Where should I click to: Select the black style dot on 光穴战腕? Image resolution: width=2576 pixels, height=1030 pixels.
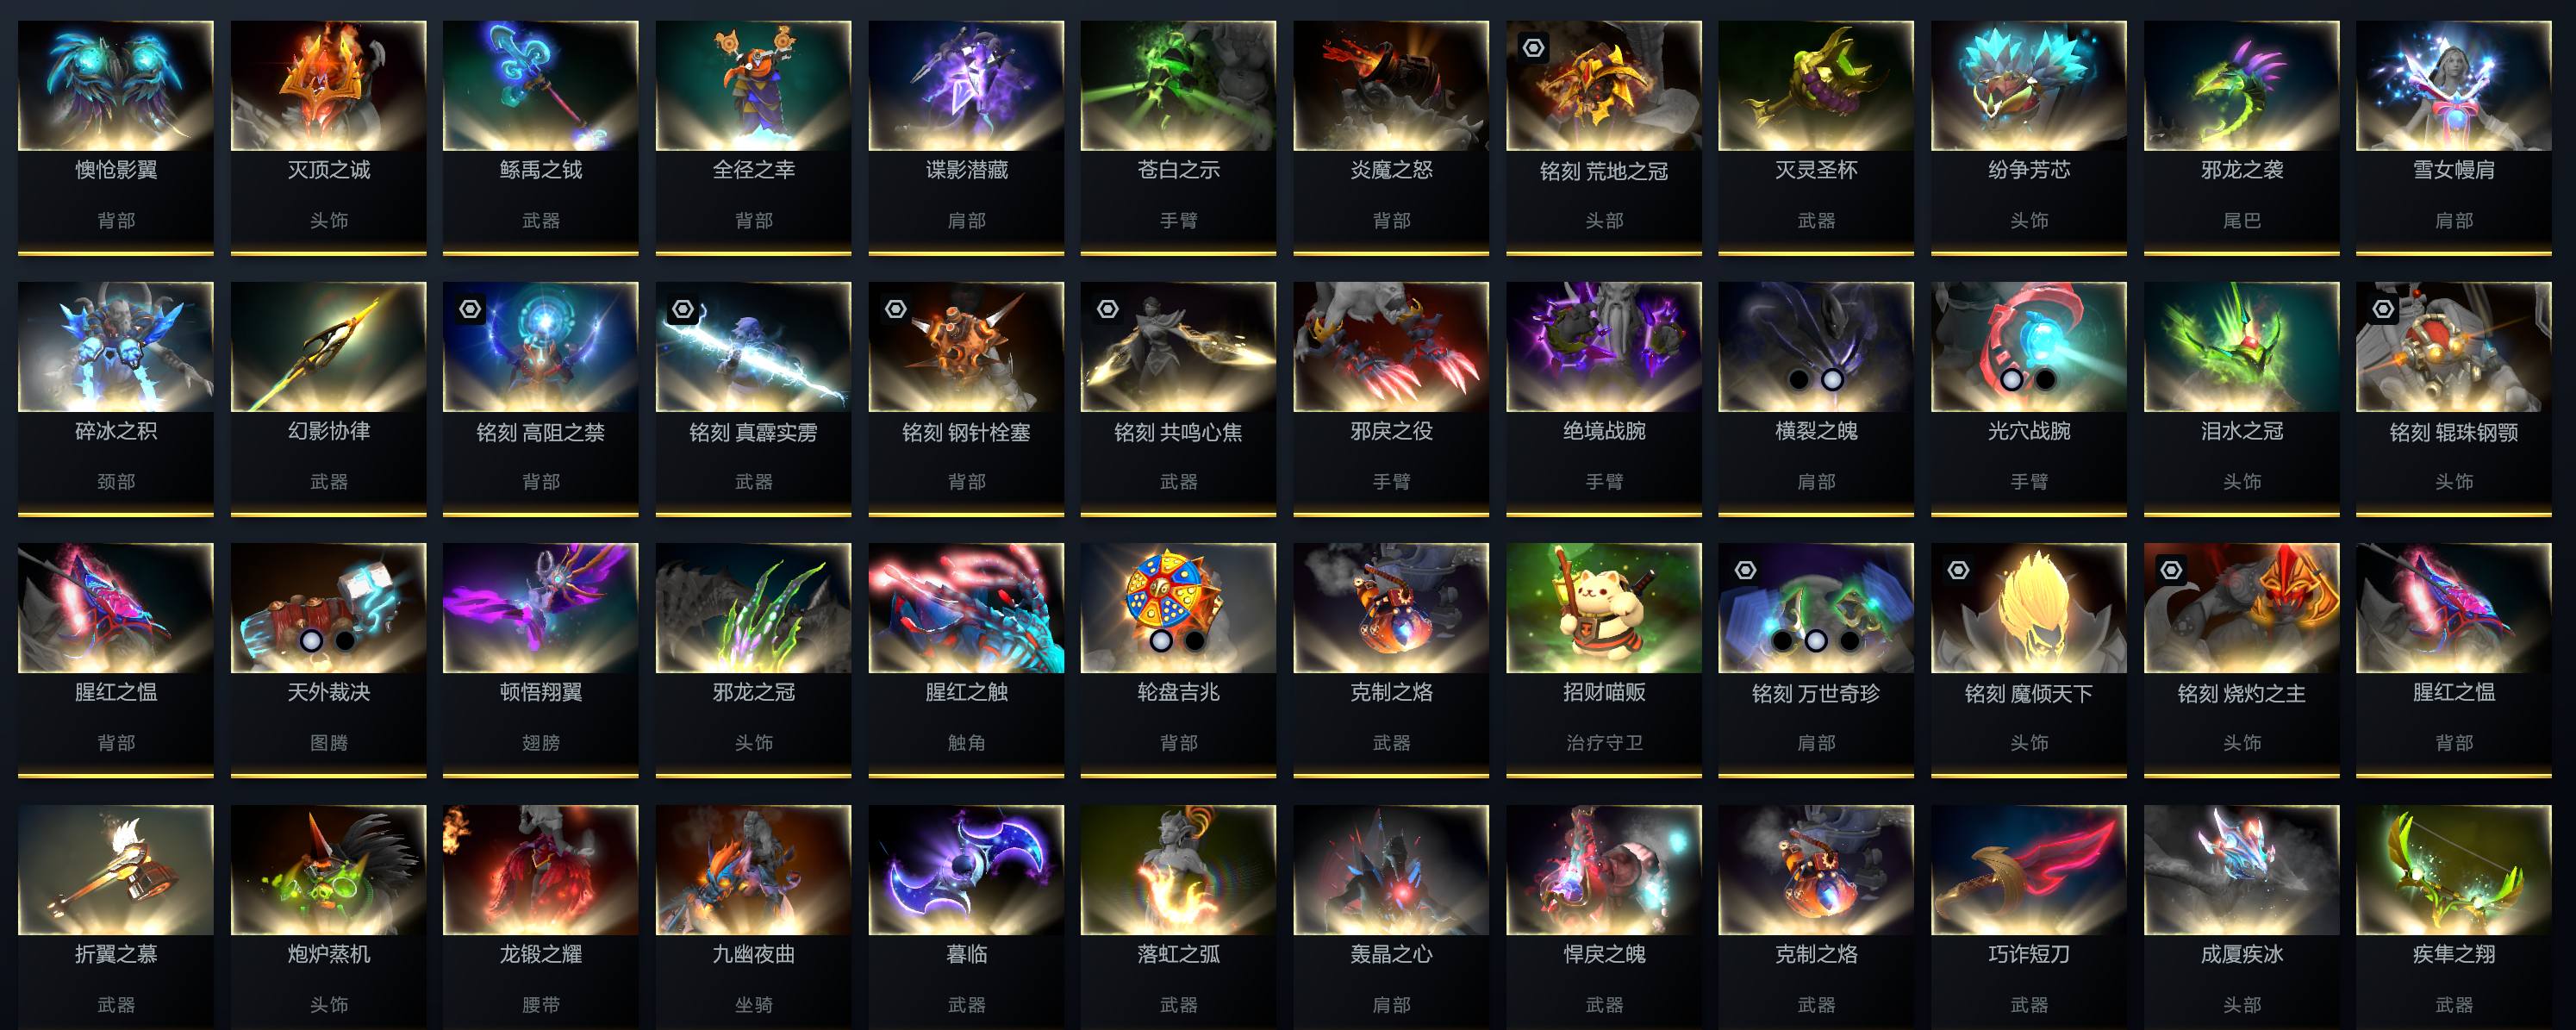(2046, 379)
